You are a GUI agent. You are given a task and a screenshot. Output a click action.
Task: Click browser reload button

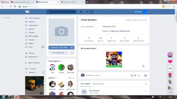point(11,6)
